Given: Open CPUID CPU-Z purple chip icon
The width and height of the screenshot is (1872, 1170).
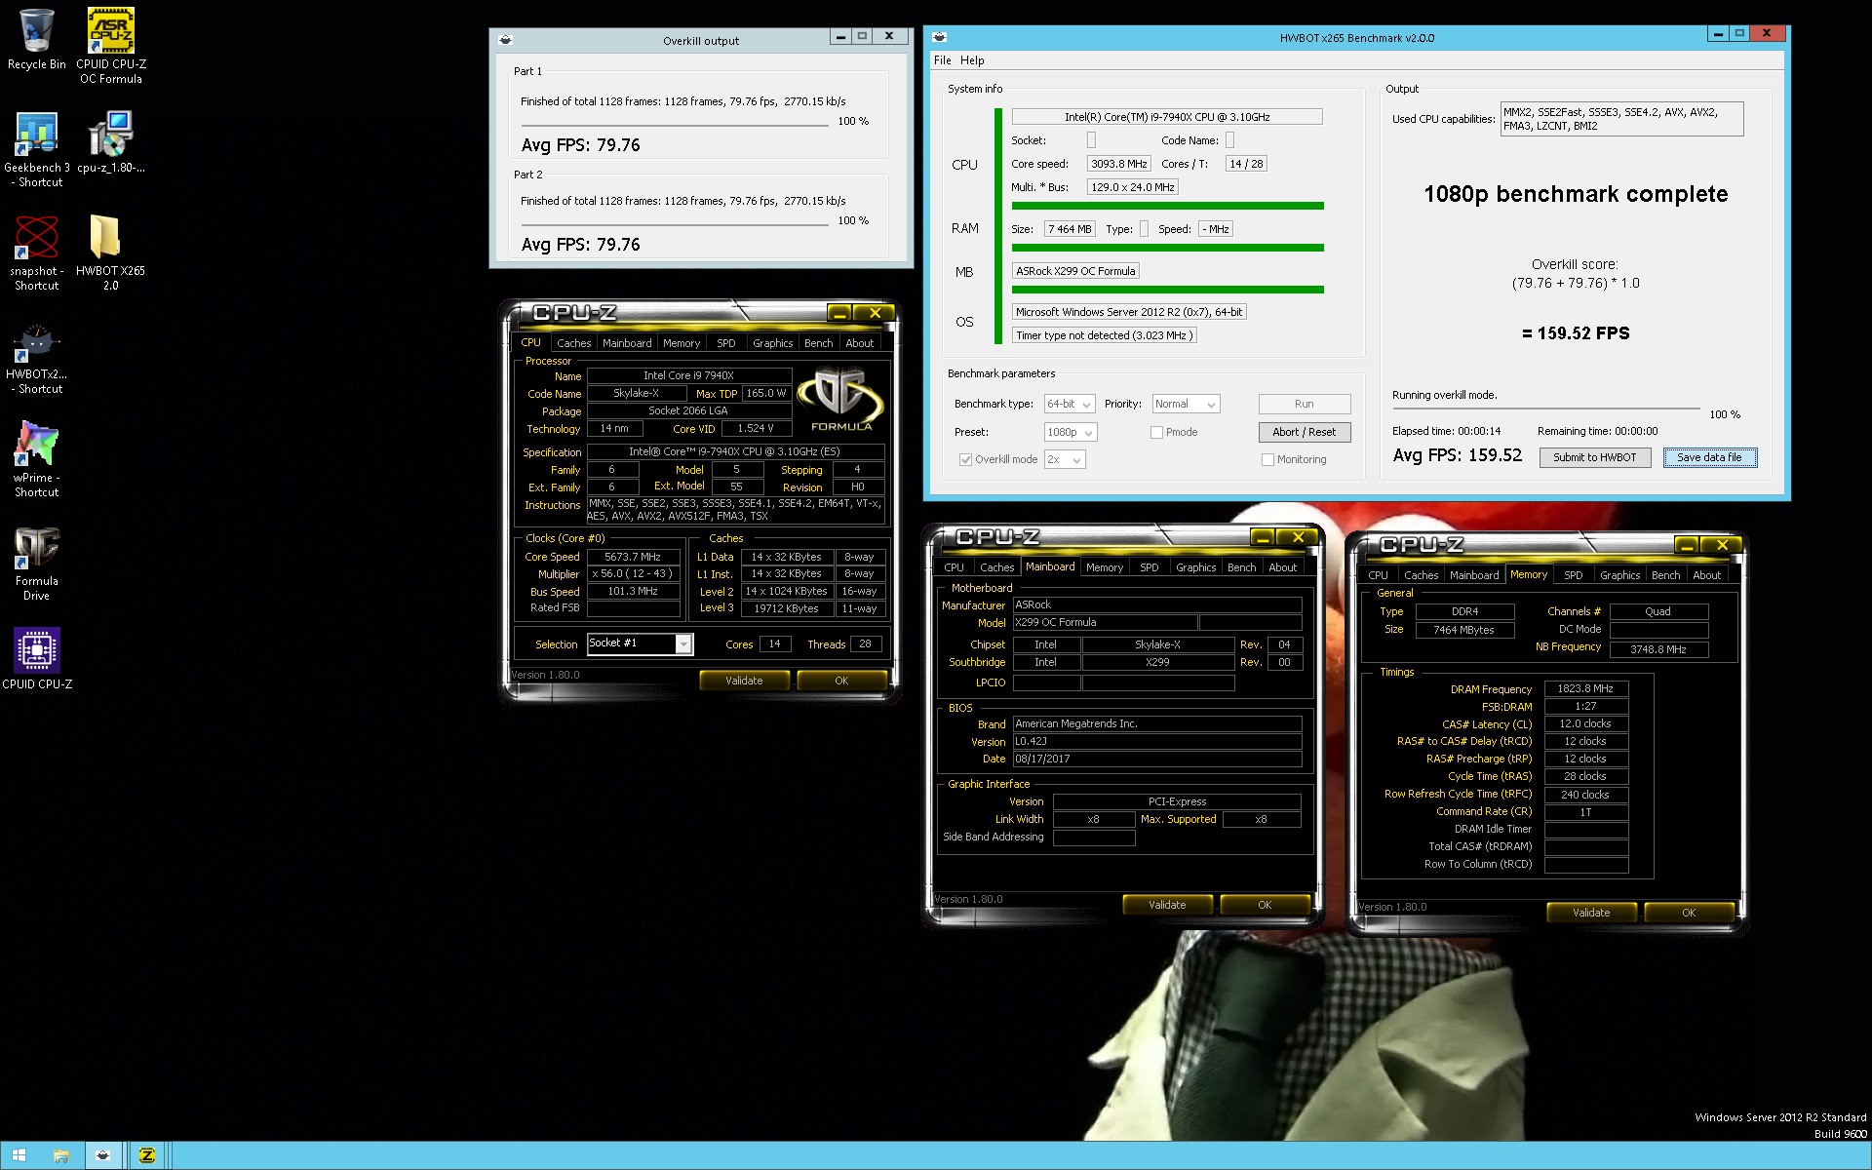Looking at the screenshot, I should 36,658.
